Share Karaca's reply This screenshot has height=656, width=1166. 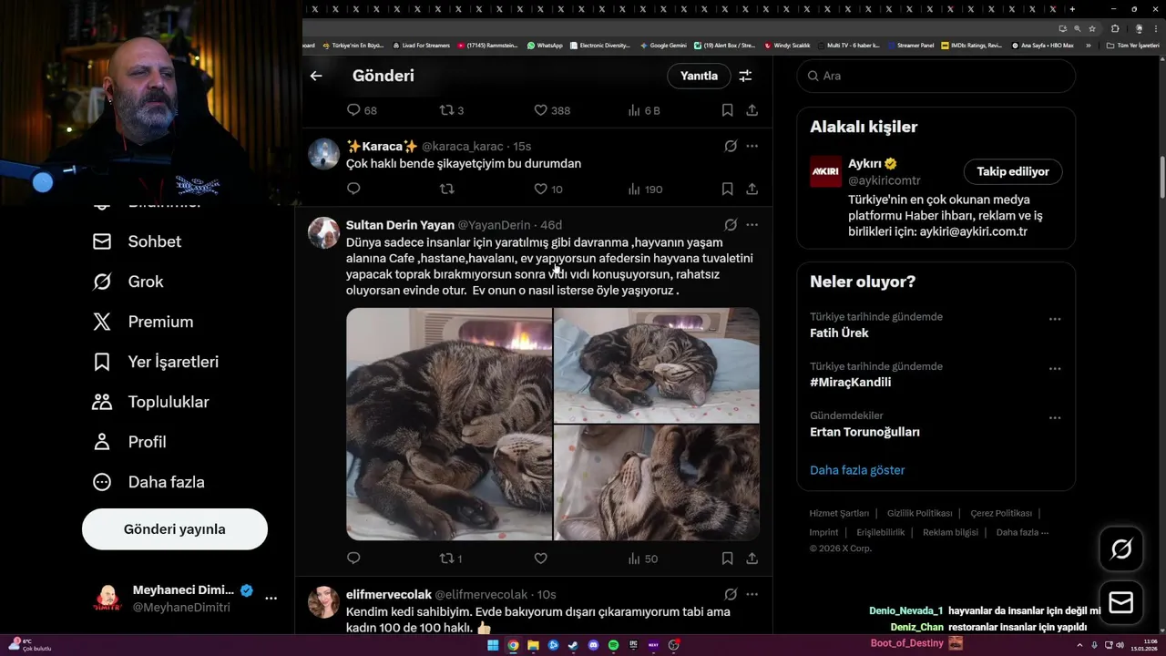click(x=752, y=189)
